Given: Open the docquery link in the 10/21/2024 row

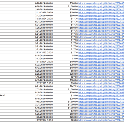Looking at the screenshot, I should [x=101, y=19].
